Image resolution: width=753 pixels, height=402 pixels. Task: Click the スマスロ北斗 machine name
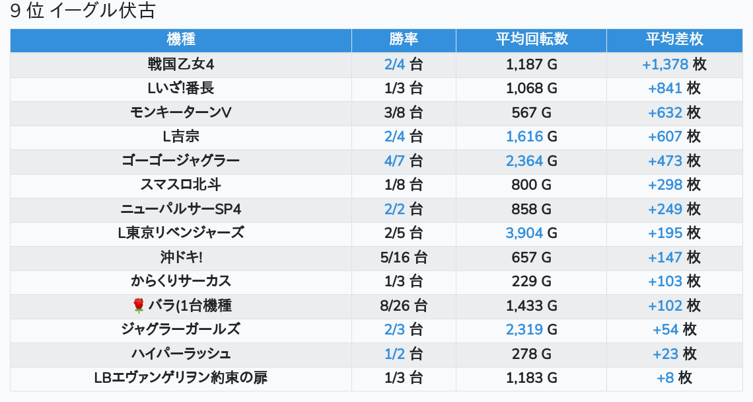[x=181, y=185]
